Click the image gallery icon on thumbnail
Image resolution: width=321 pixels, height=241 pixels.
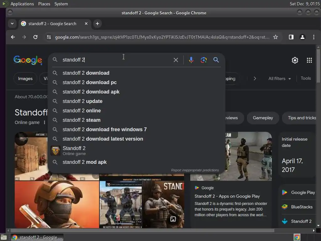pyautogui.click(x=173, y=219)
